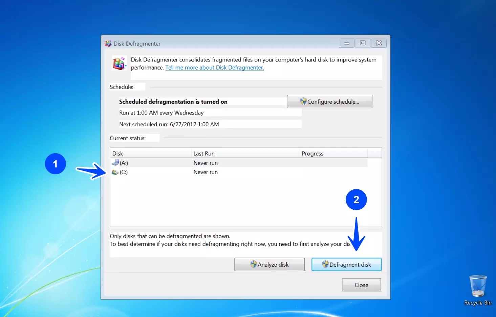Click the Next scheduled run date text

(x=169, y=124)
